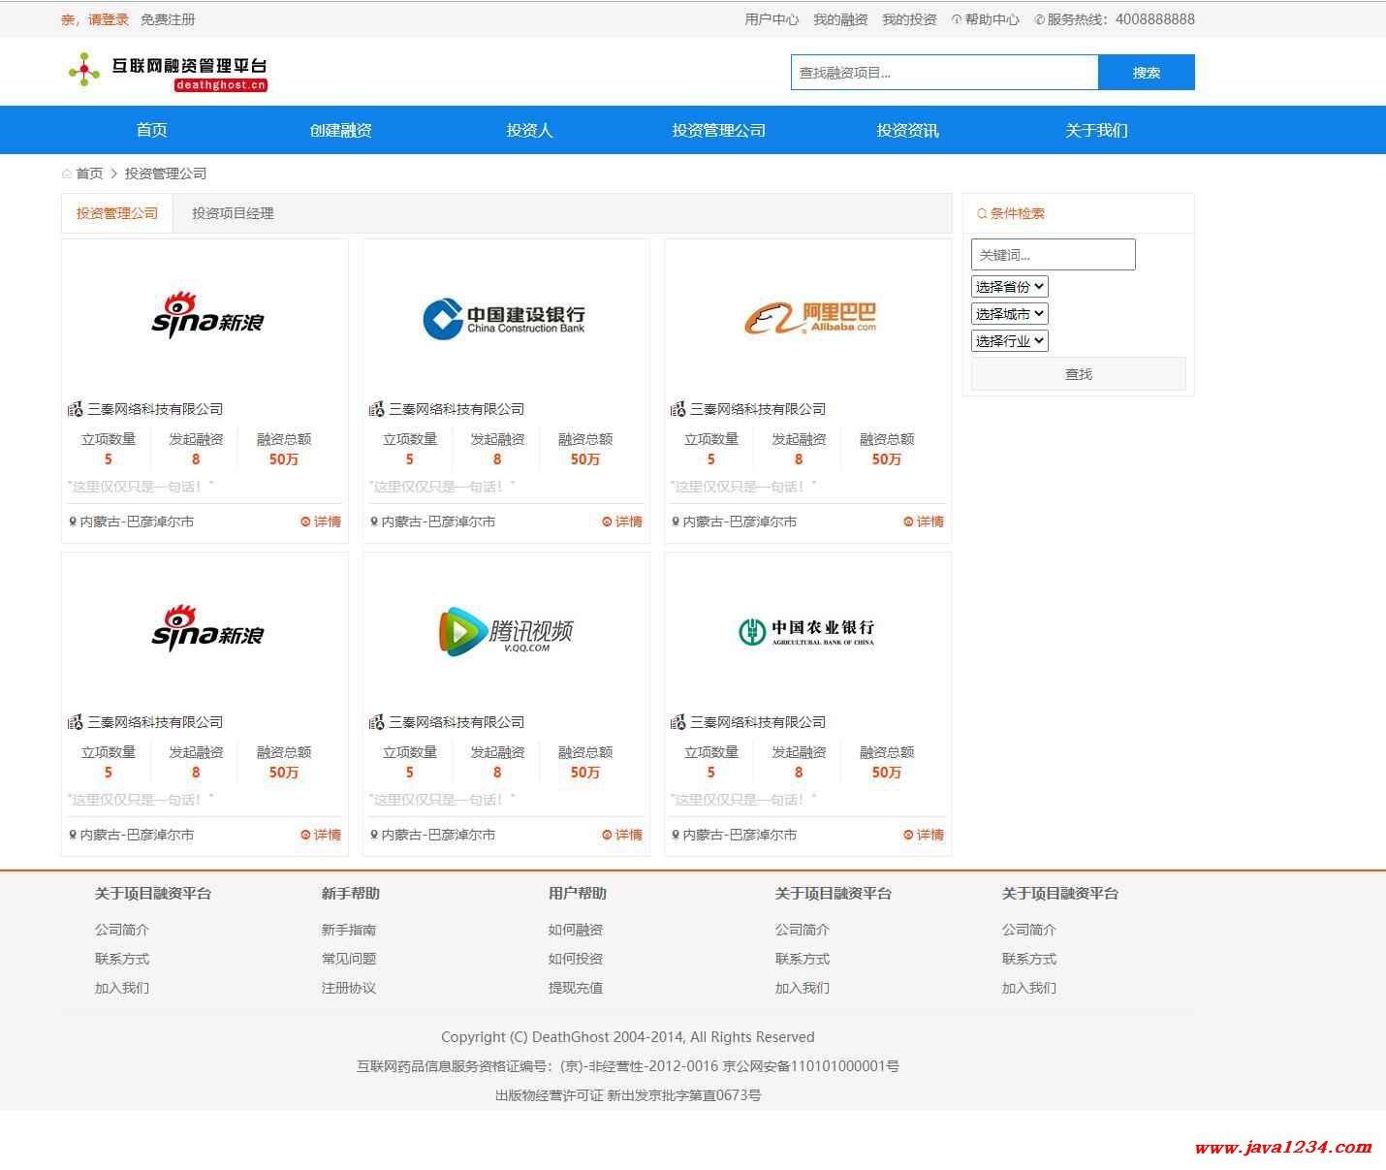Screen dimensions: 1386x1170
Task: Open 详情 on the China Construction Bank card
Action: click(622, 522)
